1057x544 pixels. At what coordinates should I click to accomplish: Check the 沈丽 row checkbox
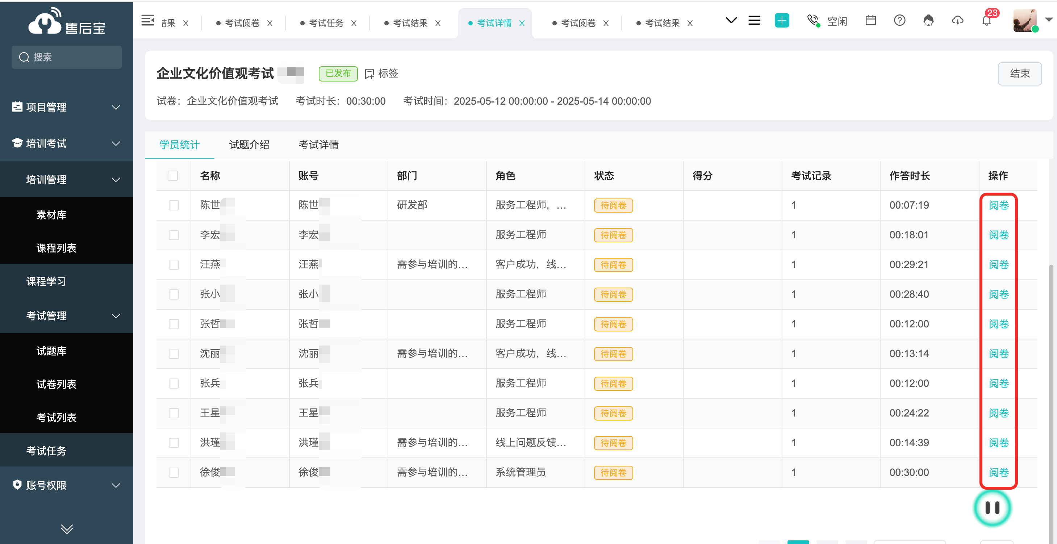[174, 353]
